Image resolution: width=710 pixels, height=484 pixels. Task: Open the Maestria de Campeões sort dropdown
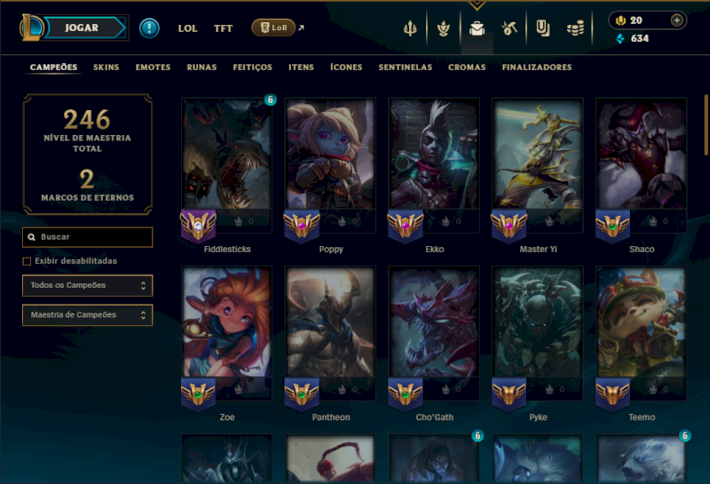click(87, 315)
